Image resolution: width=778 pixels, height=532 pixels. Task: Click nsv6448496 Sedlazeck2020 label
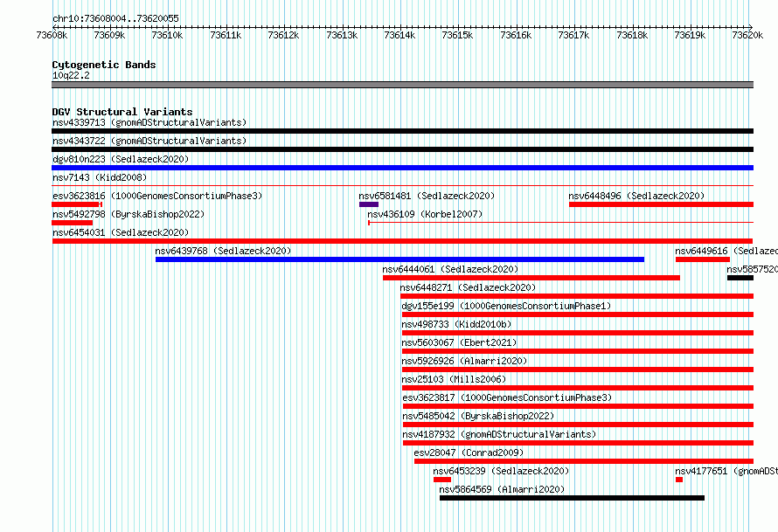click(x=636, y=196)
